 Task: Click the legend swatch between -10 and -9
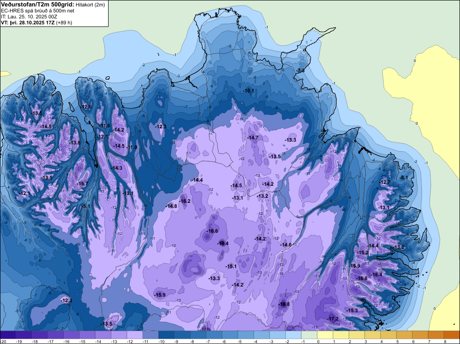coord(167,335)
